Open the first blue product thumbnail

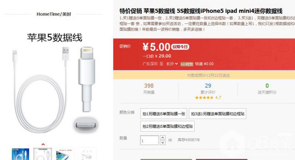[20, 154]
